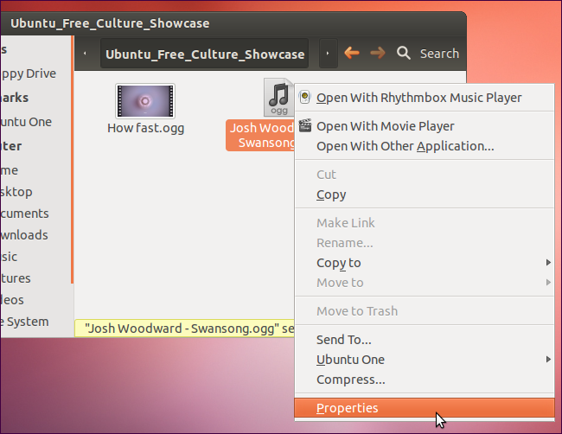Select Cut in the context menu
This screenshot has height=434, width=562.
[425, 175]
